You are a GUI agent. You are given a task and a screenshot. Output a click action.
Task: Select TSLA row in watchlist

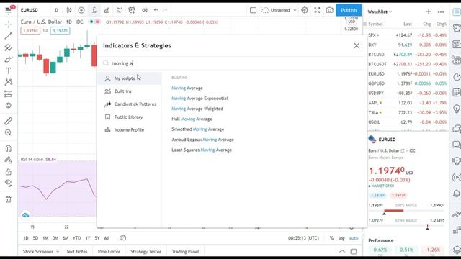point(408,112)
